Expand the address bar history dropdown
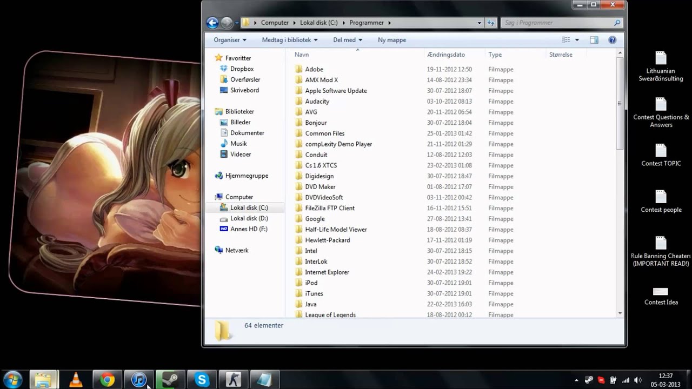The image size is (692, 389). (x=480, y=23)
